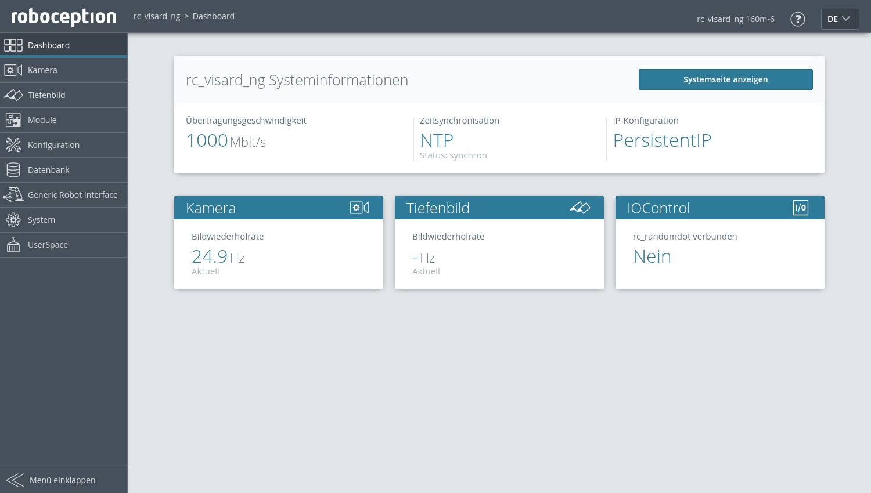Select the Kamera icon in the sidebar
Screen dimensions: 871x493
coord(13,70)
